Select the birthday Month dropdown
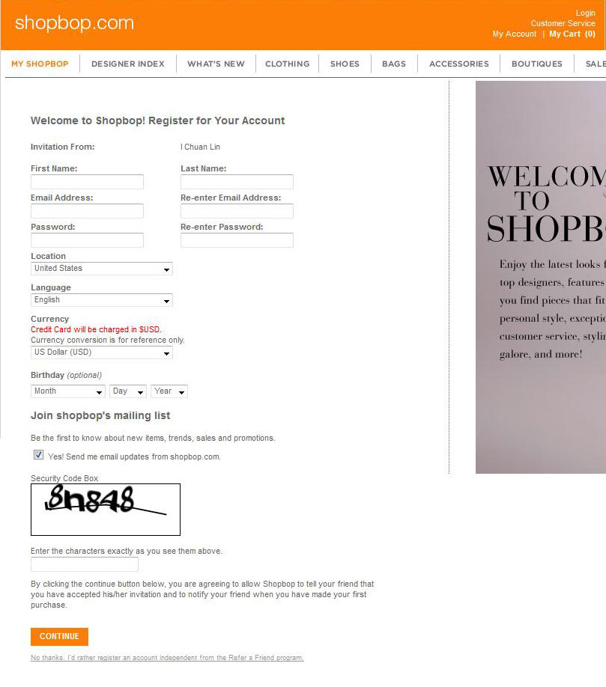Screen dimensions: 606x687 (x=68, y=391)
